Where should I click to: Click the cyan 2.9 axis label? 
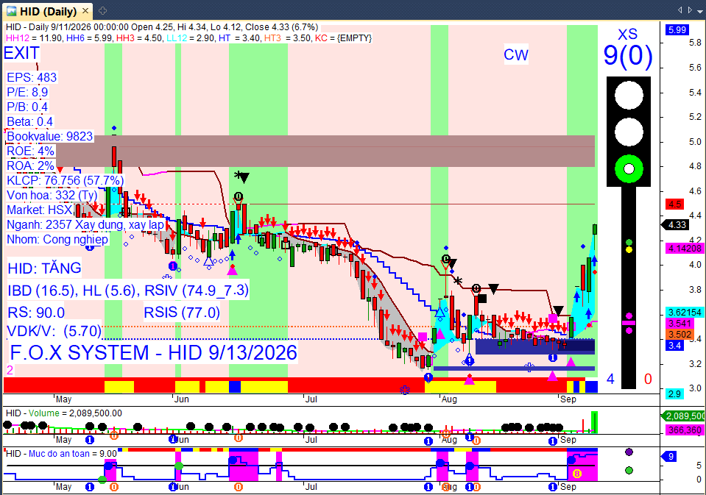(674, 393)
